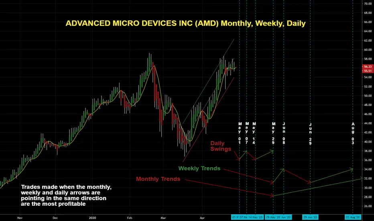Click the '03 Aug '20' cyan date tag

point(353,217)
